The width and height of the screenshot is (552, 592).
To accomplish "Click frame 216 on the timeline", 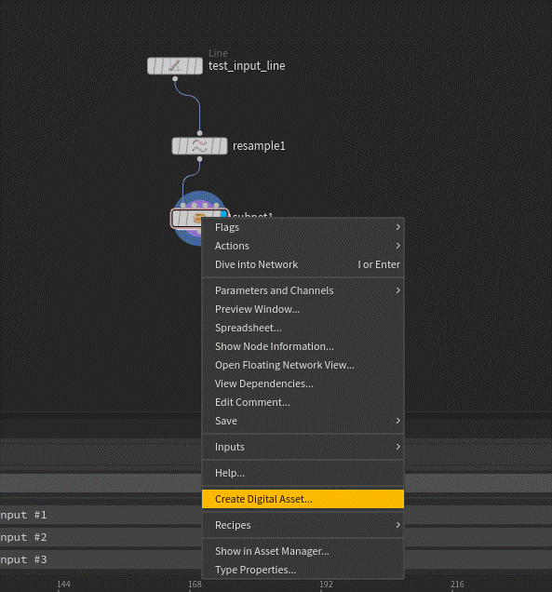I will pos(457,585).
